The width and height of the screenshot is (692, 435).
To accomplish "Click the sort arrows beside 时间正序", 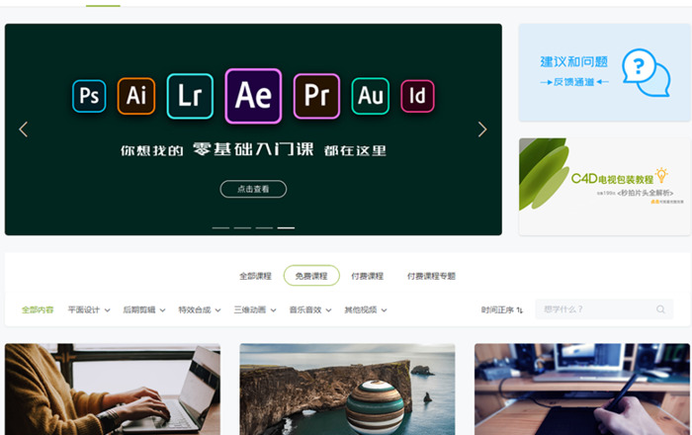I will [520, 310].
